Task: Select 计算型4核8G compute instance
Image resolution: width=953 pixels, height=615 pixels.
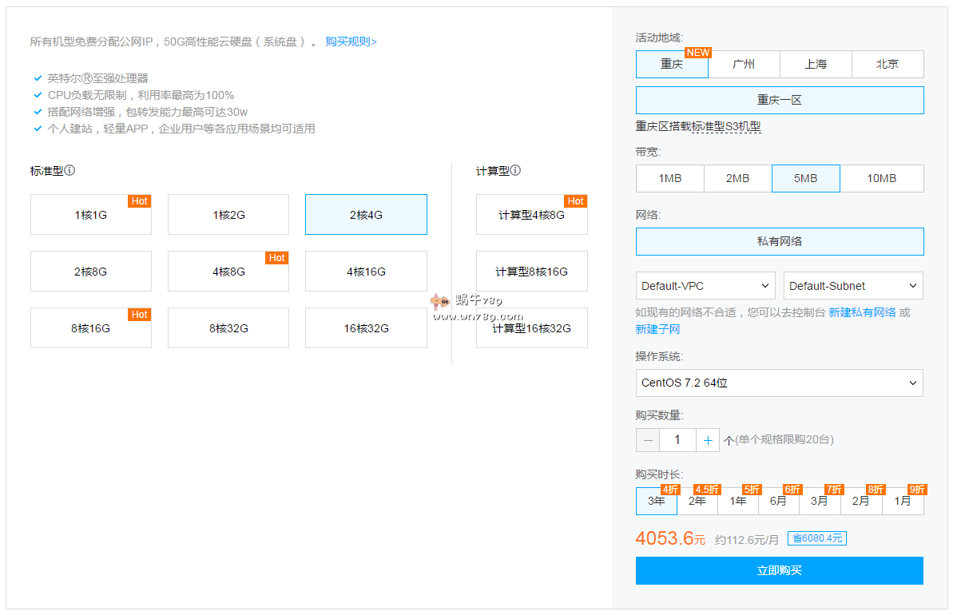Action: [x=531, y=215]
